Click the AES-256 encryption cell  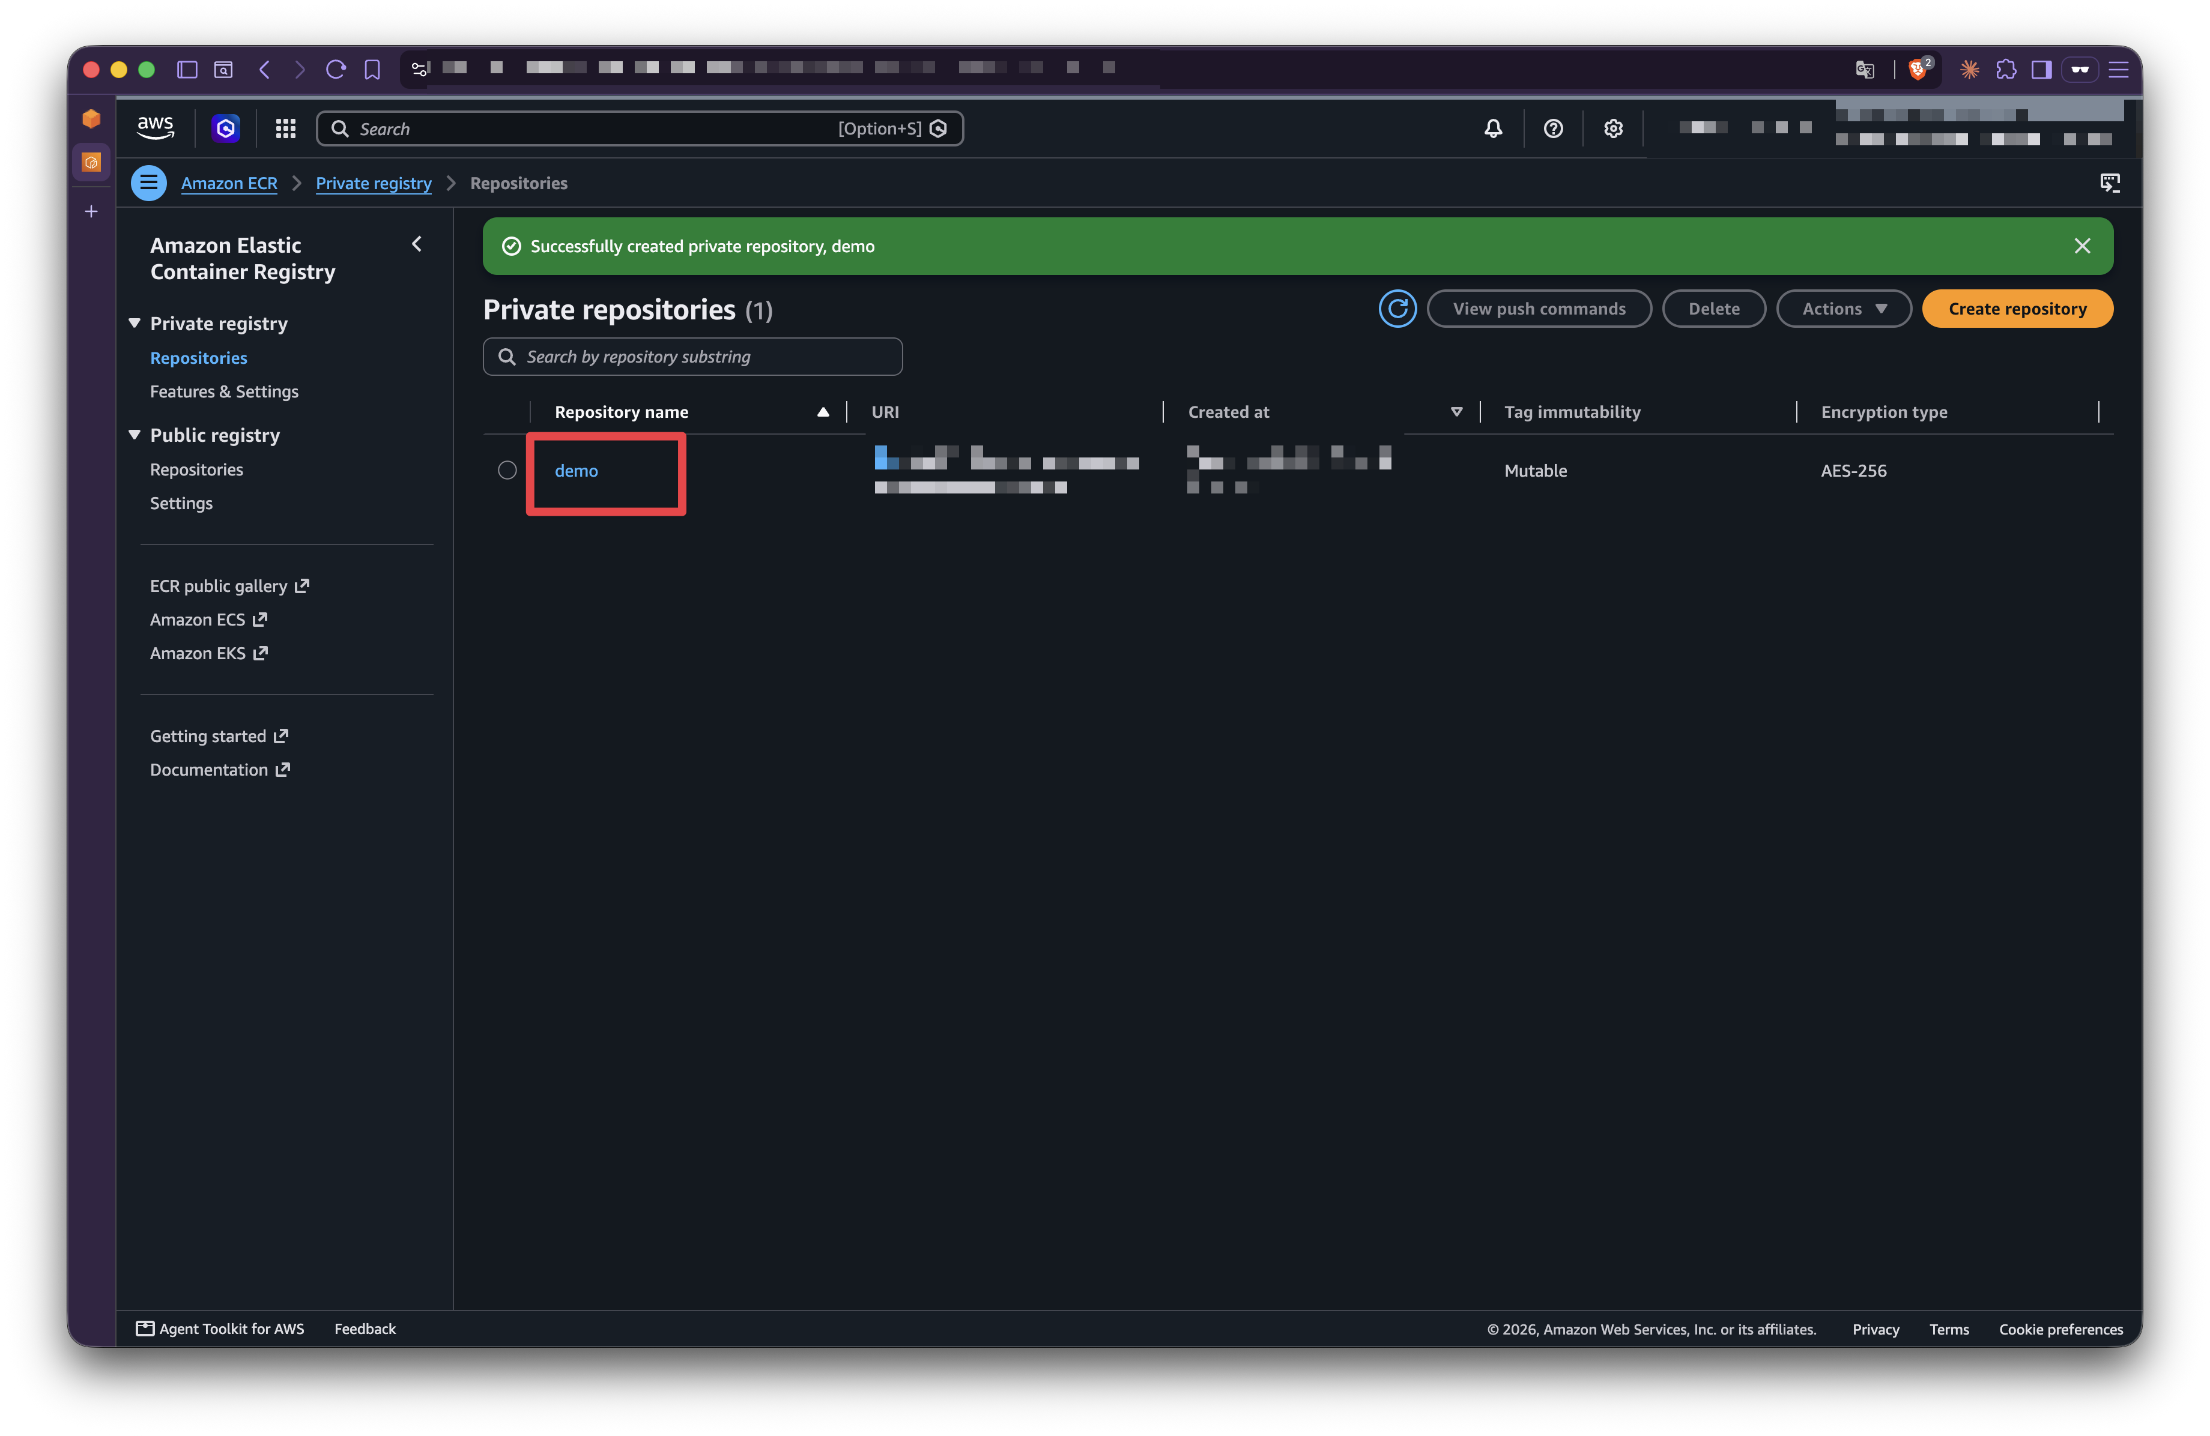(x=1853, y=471)
